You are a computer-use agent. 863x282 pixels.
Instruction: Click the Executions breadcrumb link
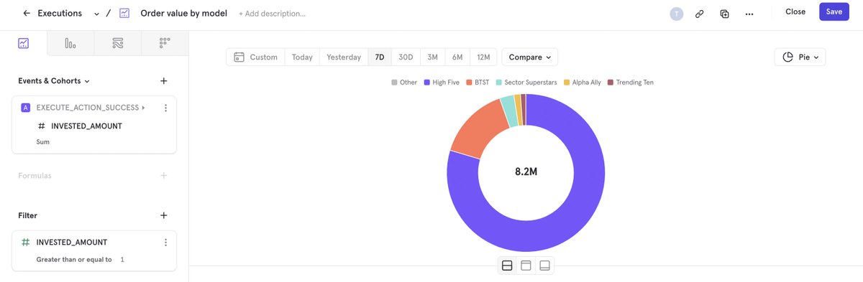pyautogui.click(x=60, y=13)
